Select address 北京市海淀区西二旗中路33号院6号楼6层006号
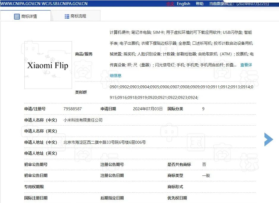 pyautogui.click(x=105, y=142)
